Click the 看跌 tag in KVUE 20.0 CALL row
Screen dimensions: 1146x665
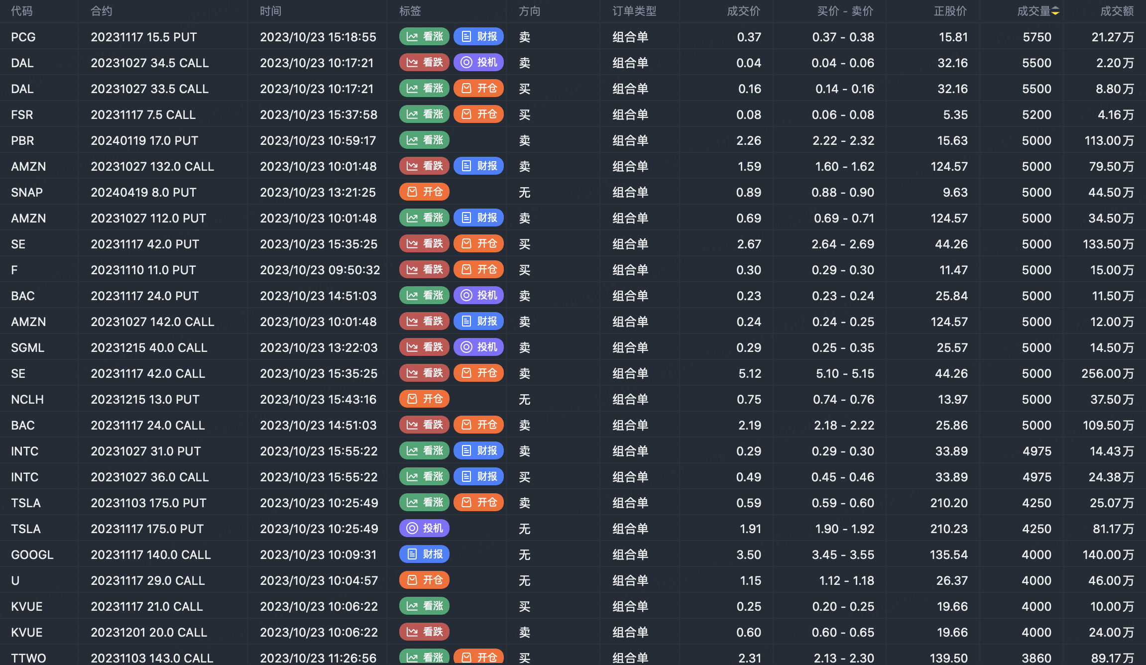(x=424, y=632)
